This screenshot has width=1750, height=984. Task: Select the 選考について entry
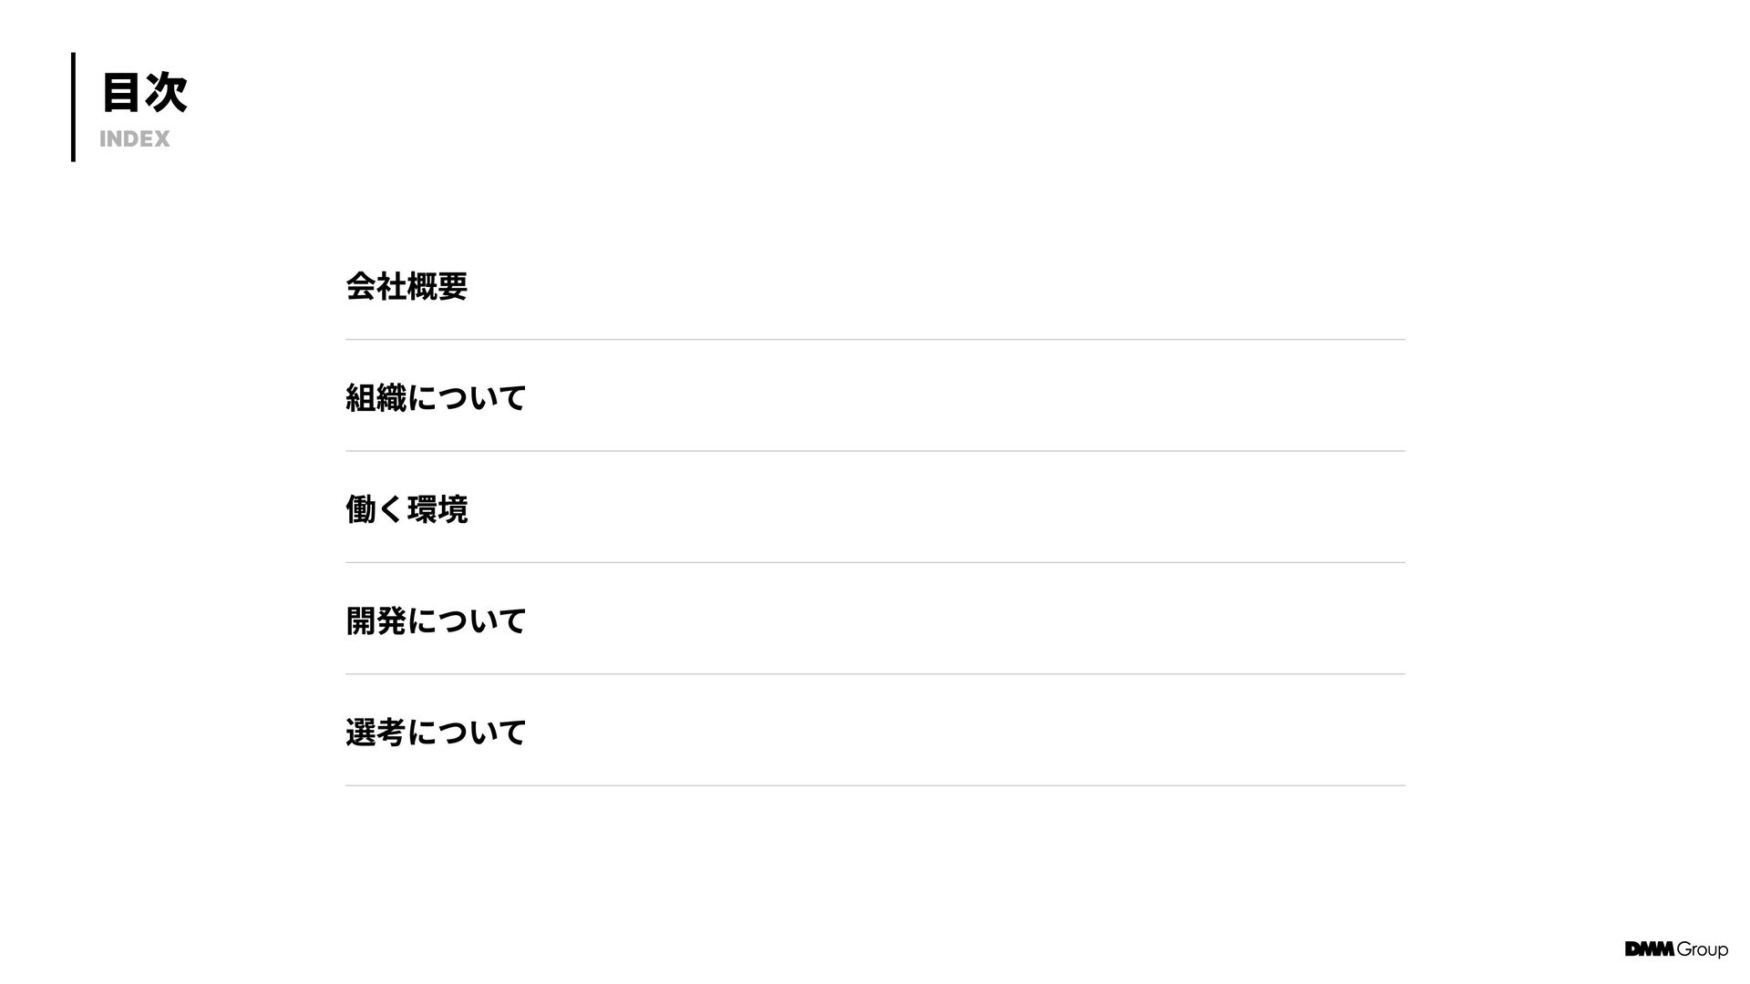(436, 732)
